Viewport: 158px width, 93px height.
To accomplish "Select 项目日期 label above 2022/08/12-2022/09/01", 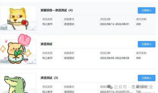I will (x=105, y=19).
